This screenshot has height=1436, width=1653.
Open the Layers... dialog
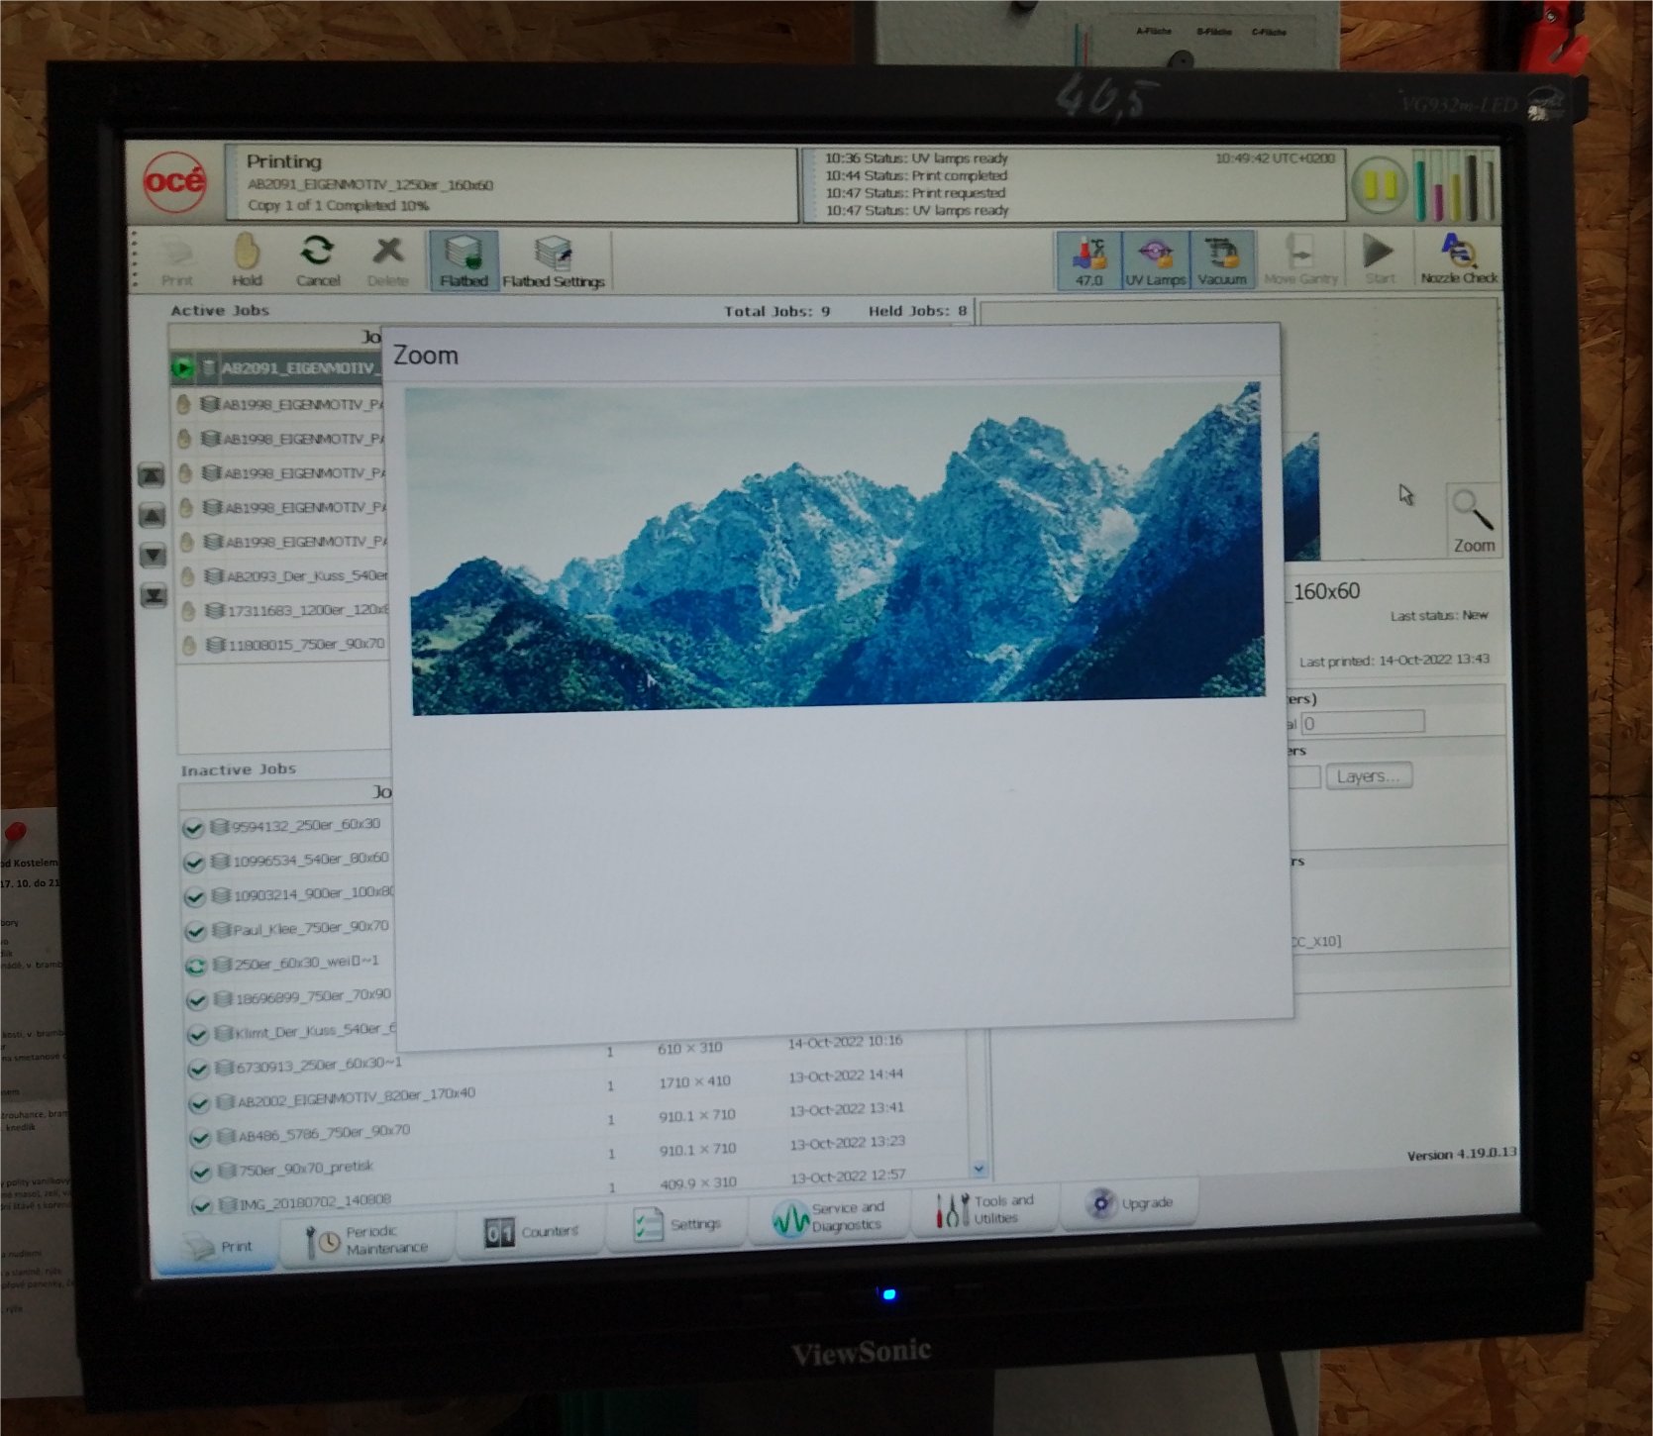1368,776
